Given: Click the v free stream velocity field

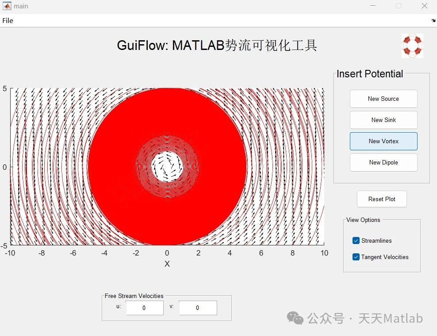Looking at the screenshot, I should click(198, 308).
